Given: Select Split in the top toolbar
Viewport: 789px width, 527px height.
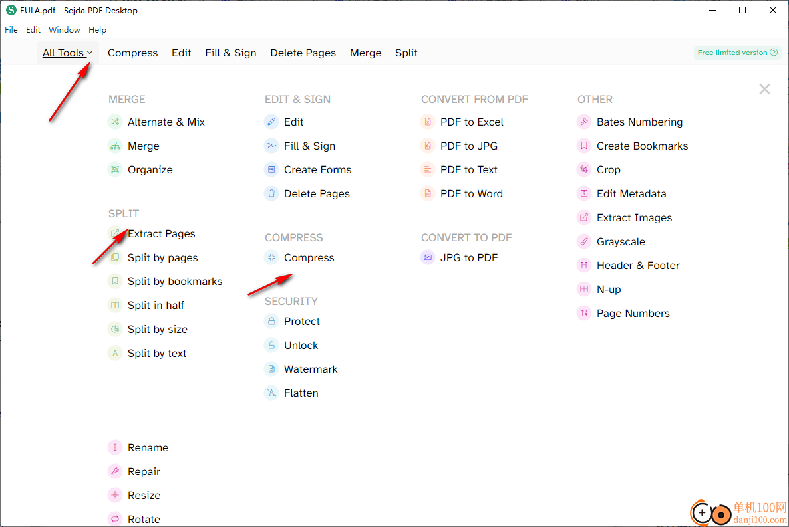Looking at the screenshot, I should [x=406, y=53].
